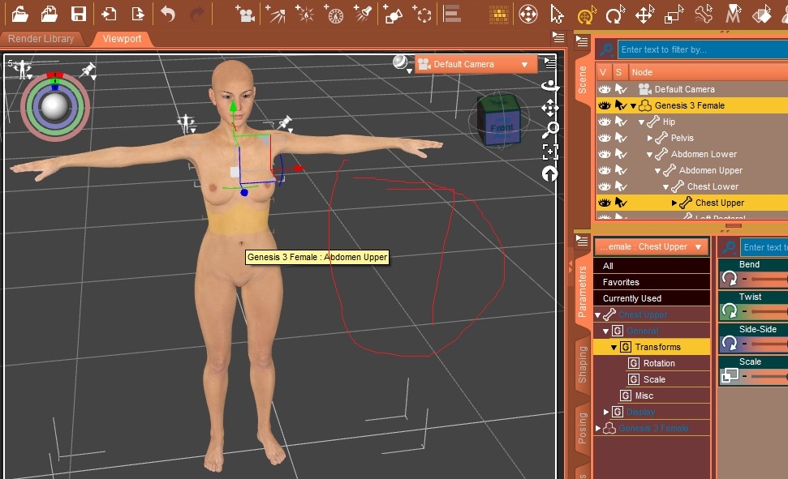This screenshot has height=479, width=788.
Task: Select the Translate tool in top toolbar
Action: 644,15
